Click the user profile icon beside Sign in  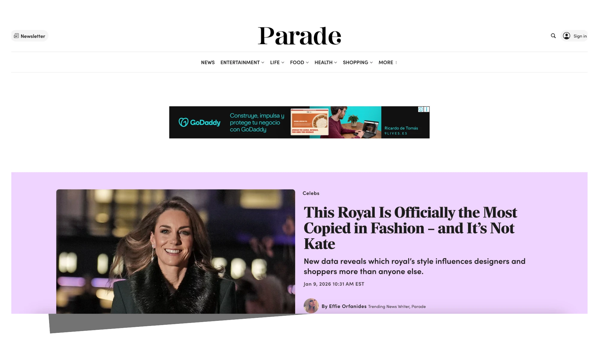click(566, 36)
